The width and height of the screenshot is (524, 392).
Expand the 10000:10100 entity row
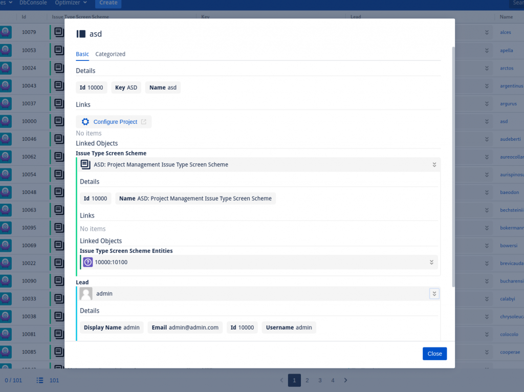[431, 263]
